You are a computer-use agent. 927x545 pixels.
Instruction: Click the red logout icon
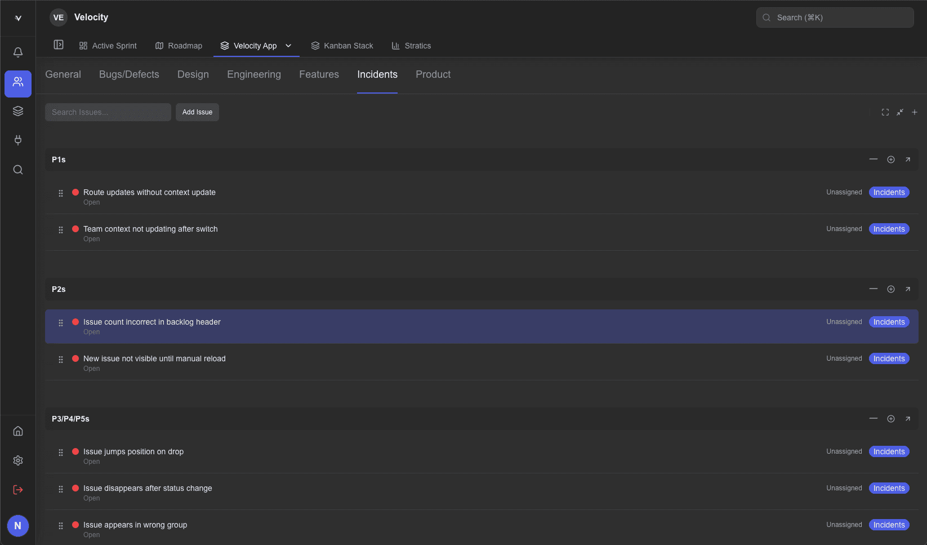(18, 490)
